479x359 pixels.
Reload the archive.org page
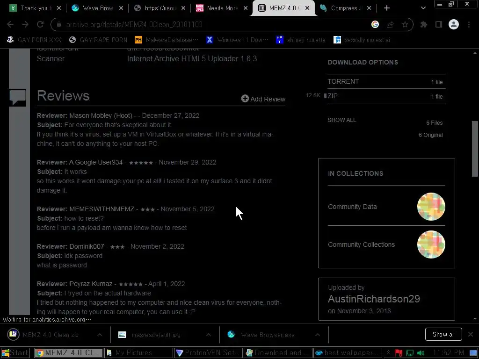[x=40, y=24]
